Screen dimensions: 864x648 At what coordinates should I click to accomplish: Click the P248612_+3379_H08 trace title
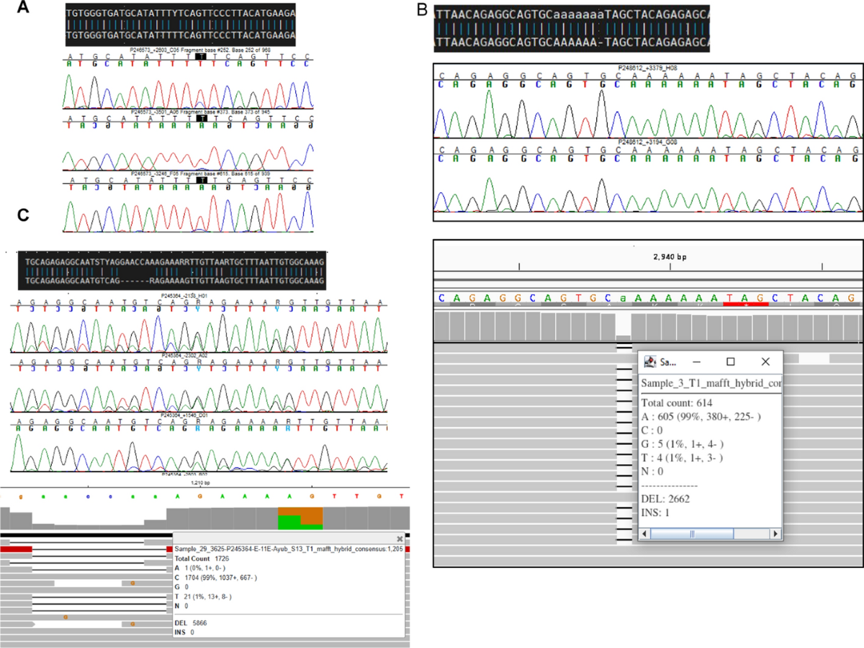pos(647,68)
